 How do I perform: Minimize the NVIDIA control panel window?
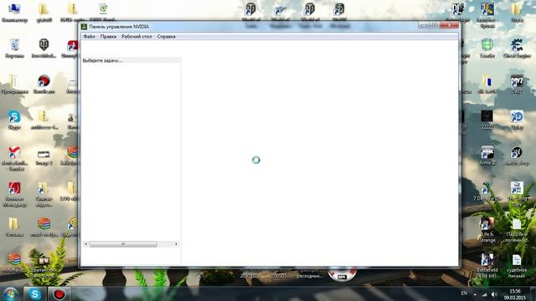pyautogui.click(x=423, y=25)
